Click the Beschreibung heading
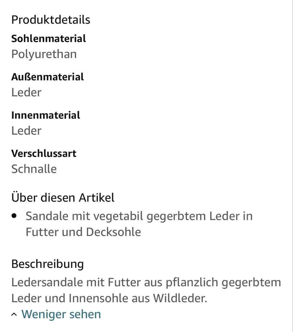Viewport: 293px width, 332px height. tap(48, 264)
